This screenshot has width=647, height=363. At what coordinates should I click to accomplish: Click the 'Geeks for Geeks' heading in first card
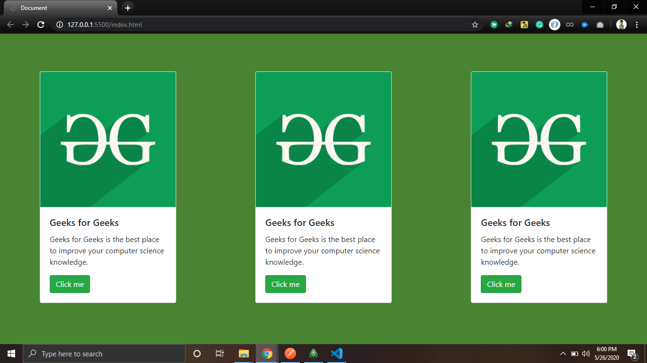pos(84,223)
